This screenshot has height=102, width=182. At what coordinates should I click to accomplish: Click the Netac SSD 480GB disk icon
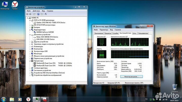click(x=35, y=37)
